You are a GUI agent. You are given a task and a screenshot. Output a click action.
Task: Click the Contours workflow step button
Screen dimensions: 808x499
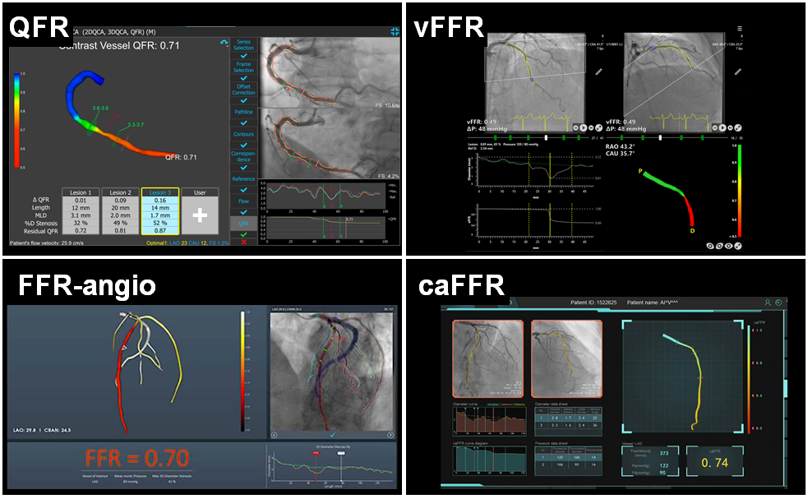pos(243,133)
